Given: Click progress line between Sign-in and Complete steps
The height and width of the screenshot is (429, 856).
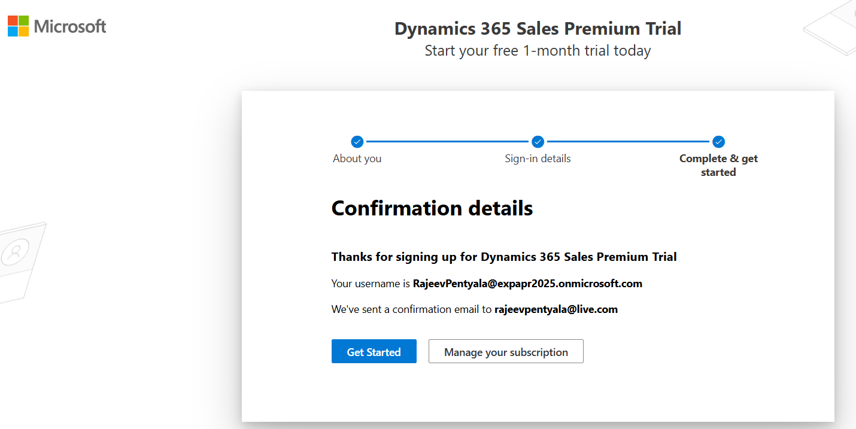Looking at the screenshot, I should 628,142.
